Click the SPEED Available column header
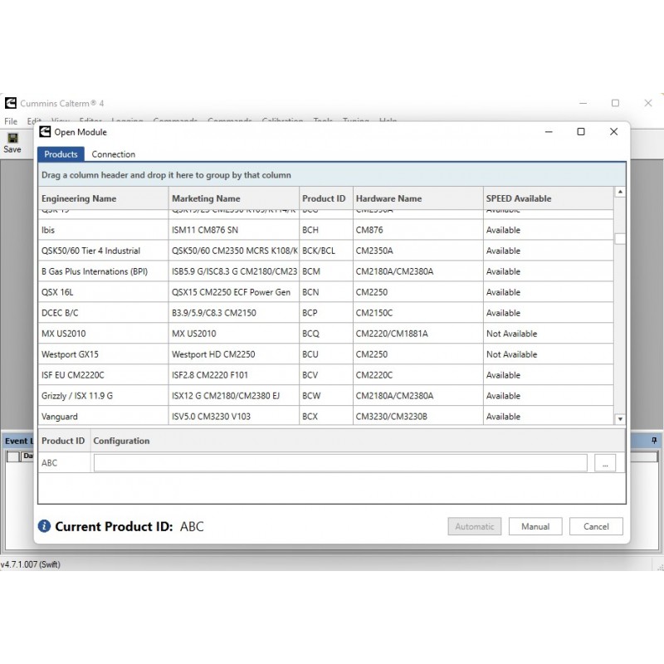This screenshot has height=664, width=664. [518, 198]
